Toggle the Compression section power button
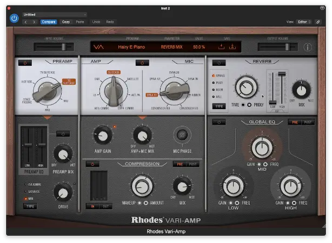 (92, 164)
